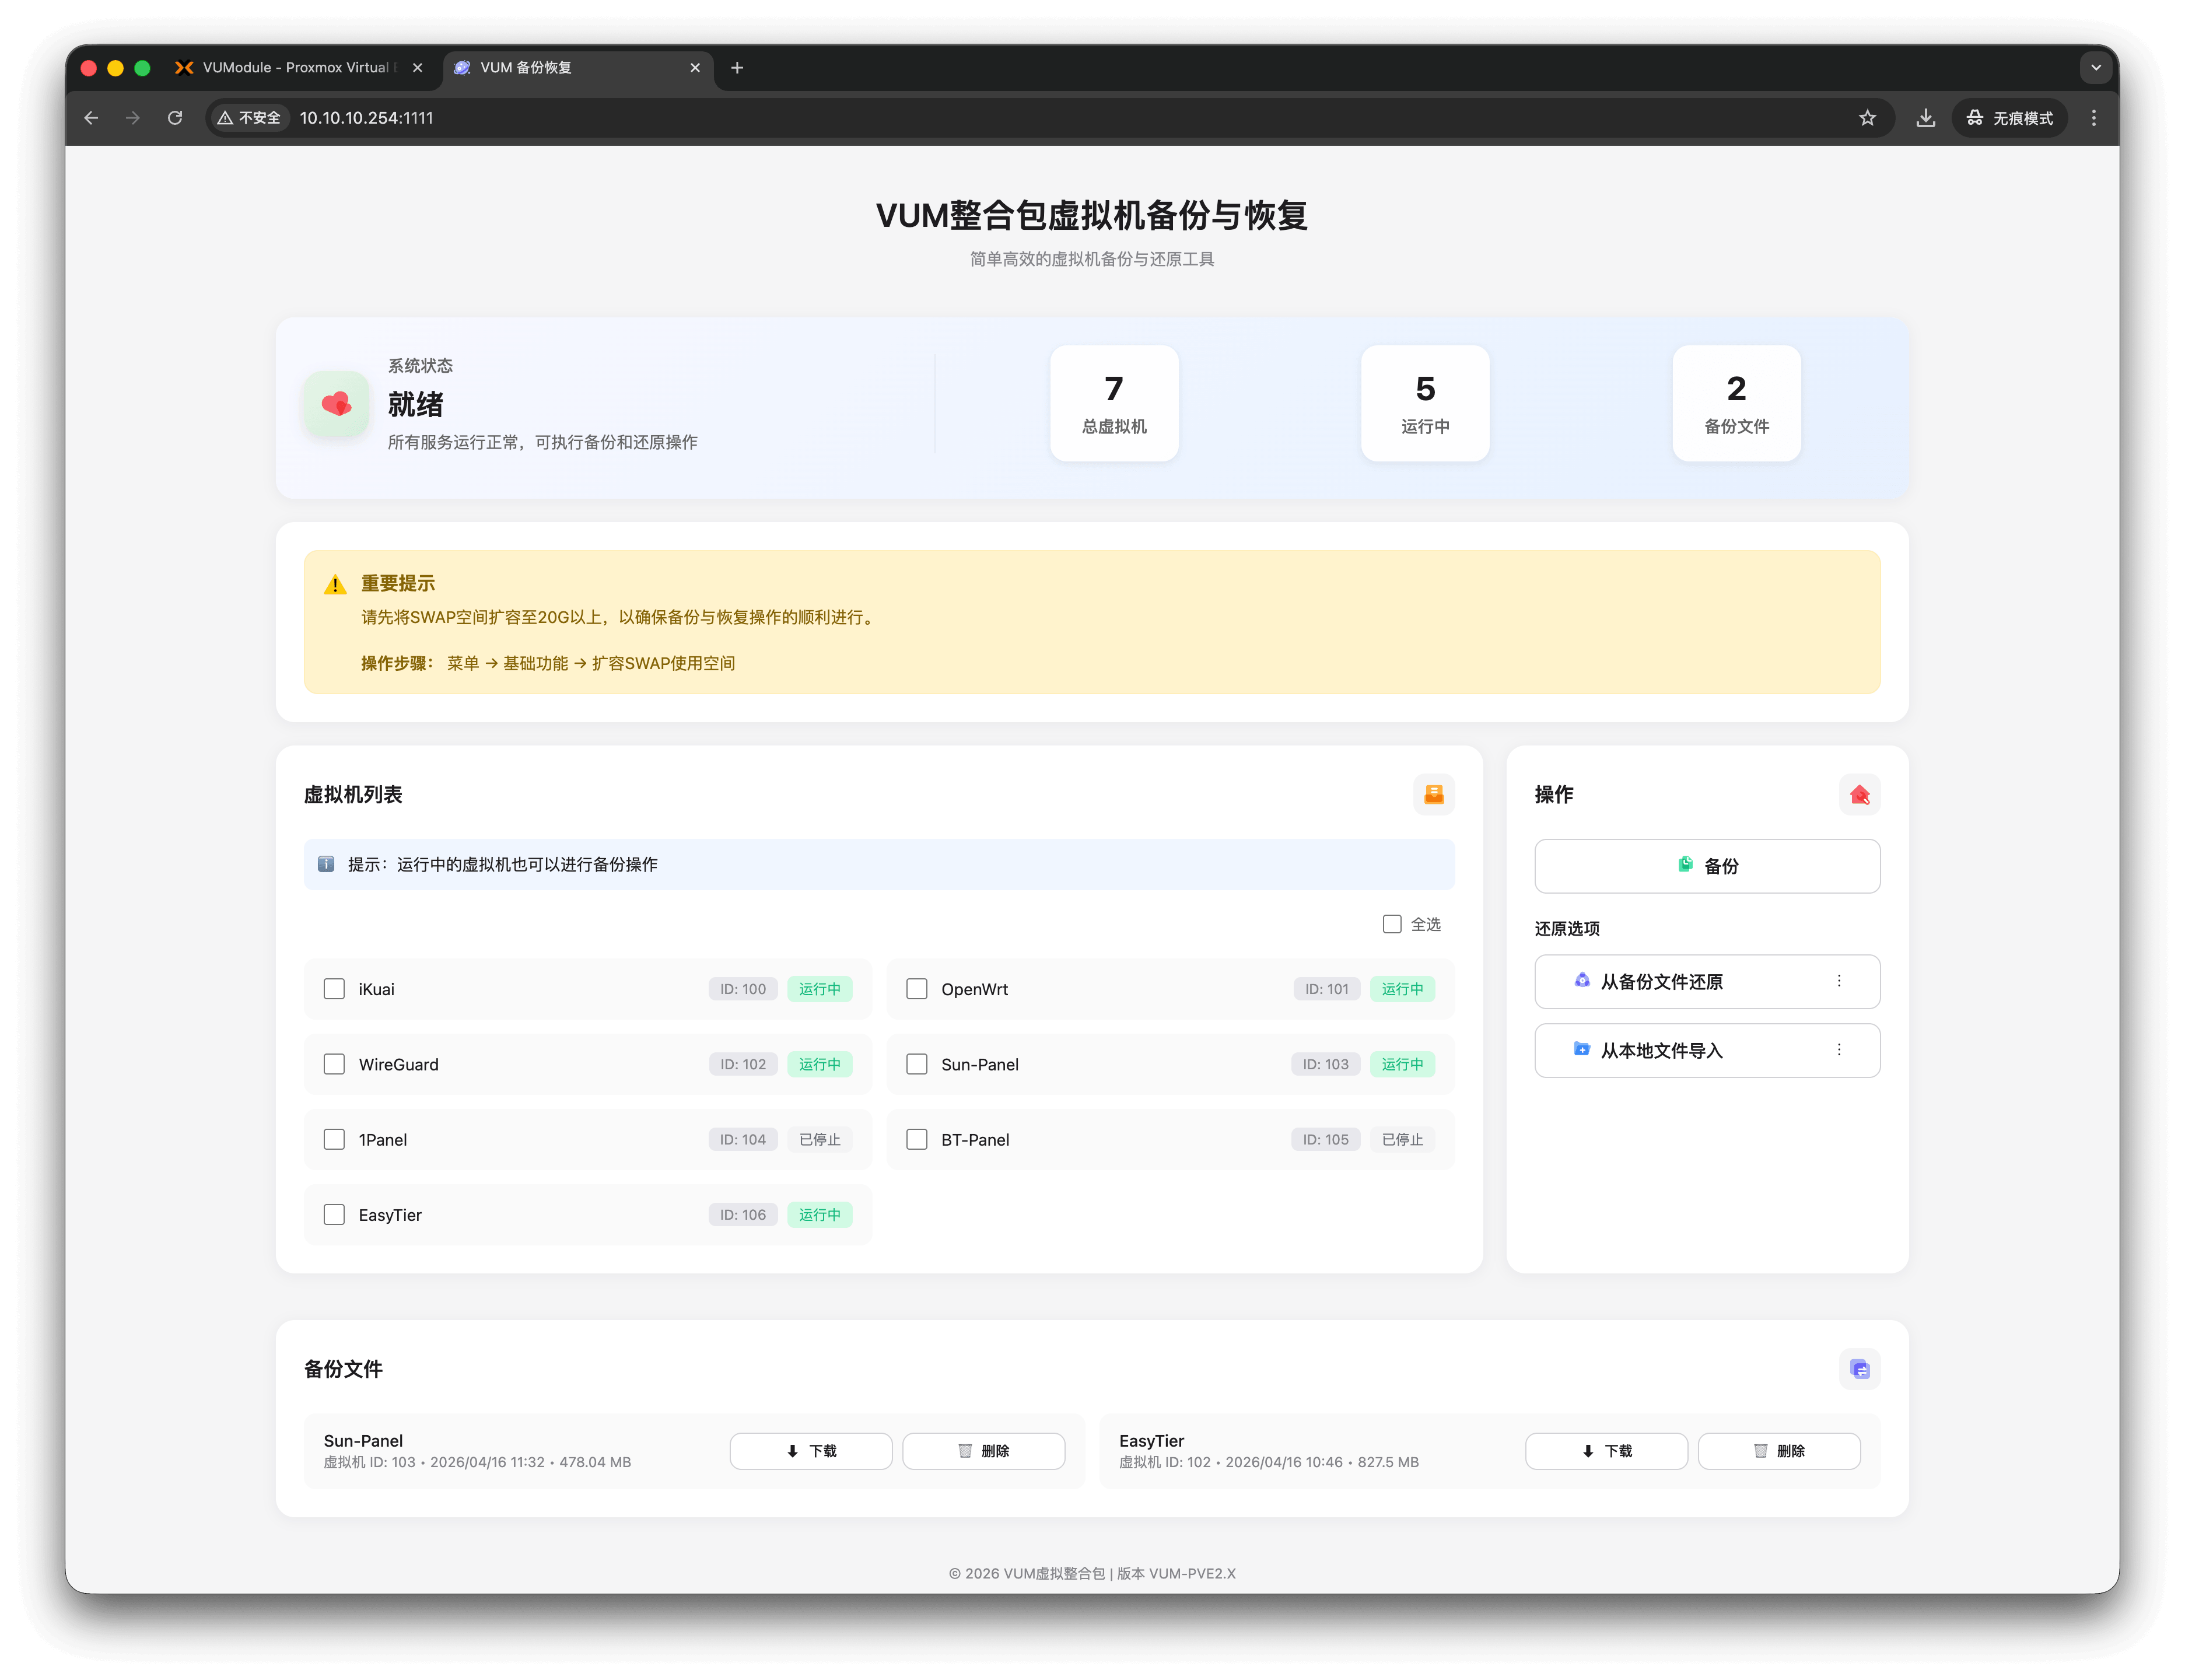Viewport: 2185px width, 1680px height.
Task: Delete the EasyTier backup file
Action: click(x=1778, y=1451)
